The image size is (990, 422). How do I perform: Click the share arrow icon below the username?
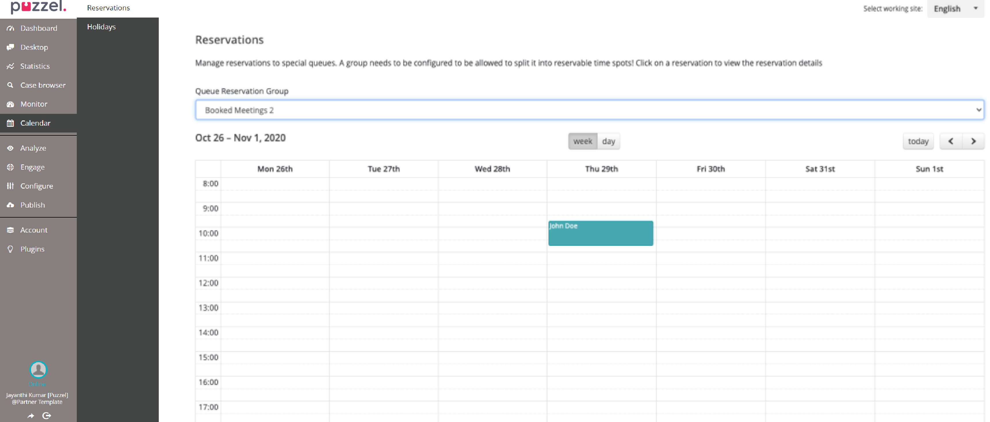tap(31, 415)
